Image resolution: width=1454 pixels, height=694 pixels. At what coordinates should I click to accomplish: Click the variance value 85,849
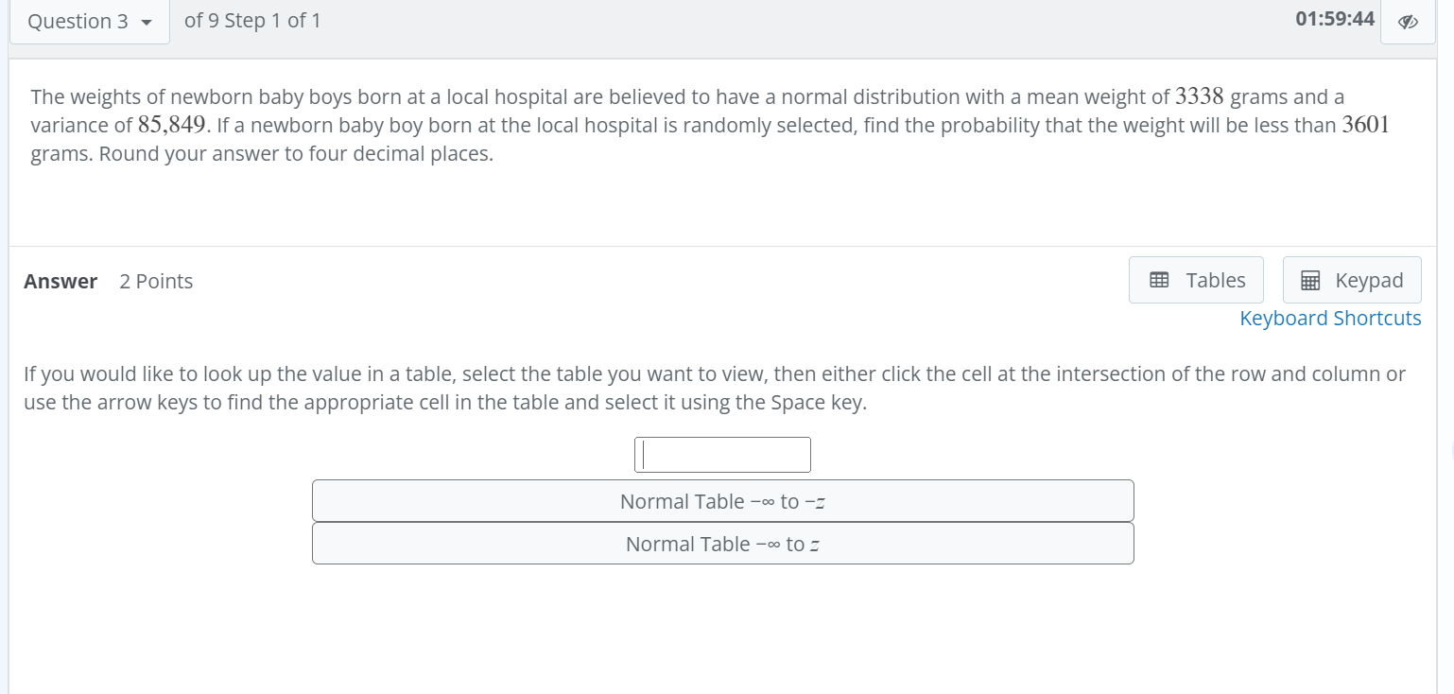tap(171, 126)
